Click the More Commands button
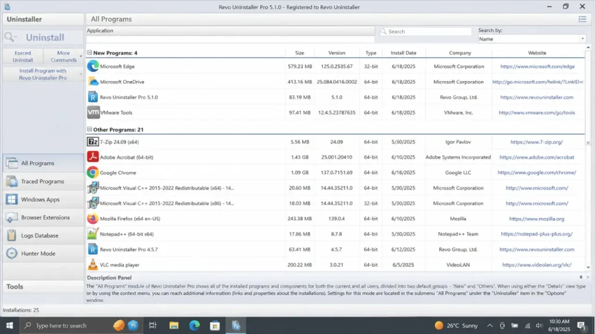Viewport: 595px width, 334px height. pyautogui.click(x=63, y=56)
